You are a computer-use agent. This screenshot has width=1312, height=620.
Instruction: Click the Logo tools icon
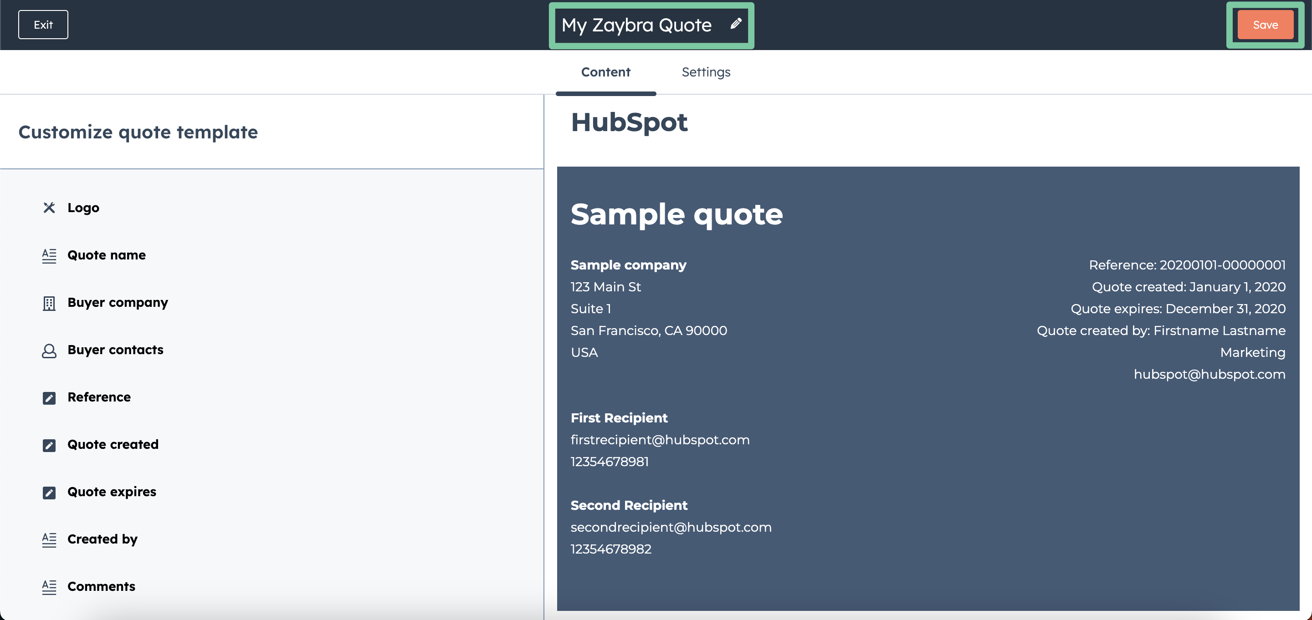click(x=49, y=208)
